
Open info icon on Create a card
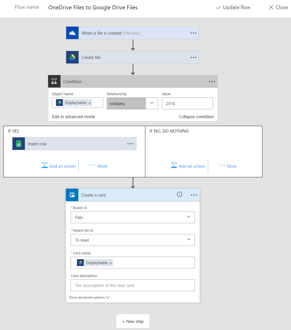180,194
